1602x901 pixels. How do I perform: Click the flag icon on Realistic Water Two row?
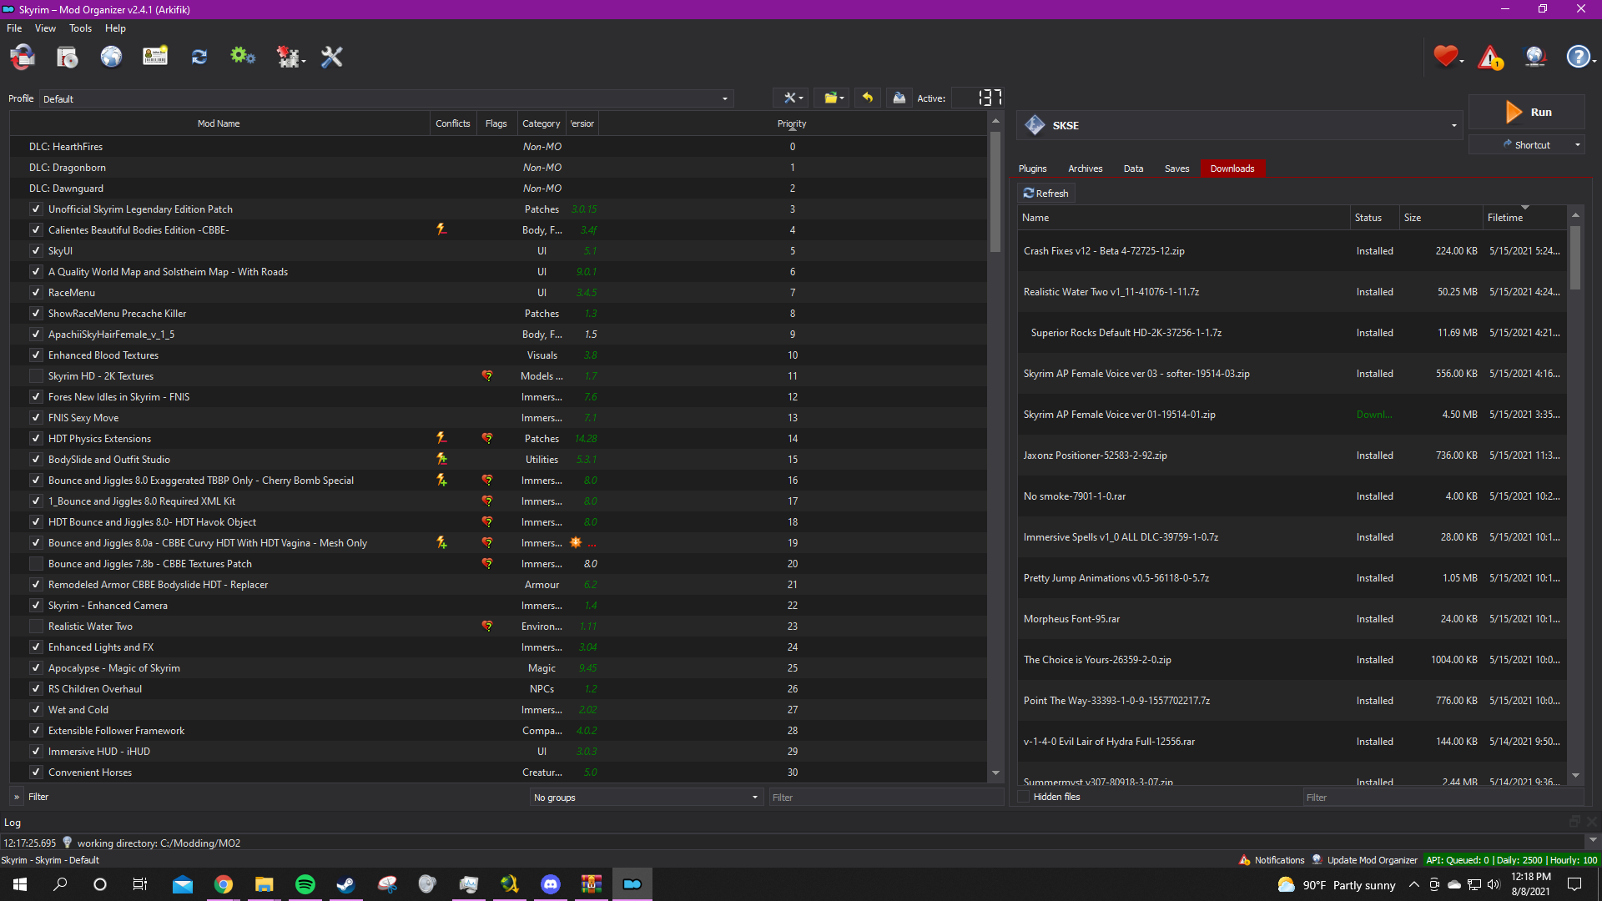(486, 626)
